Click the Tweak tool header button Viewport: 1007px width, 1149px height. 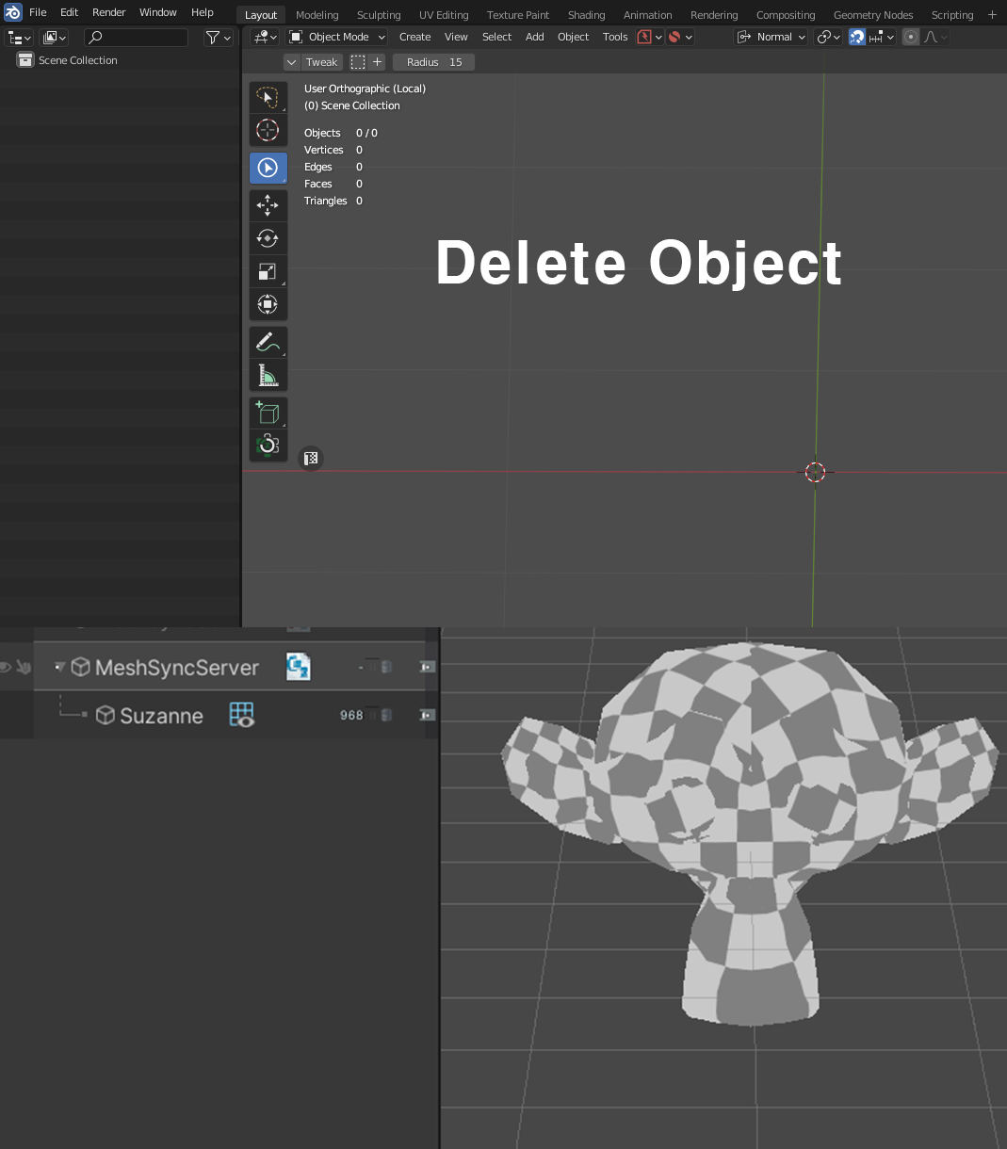321,61
